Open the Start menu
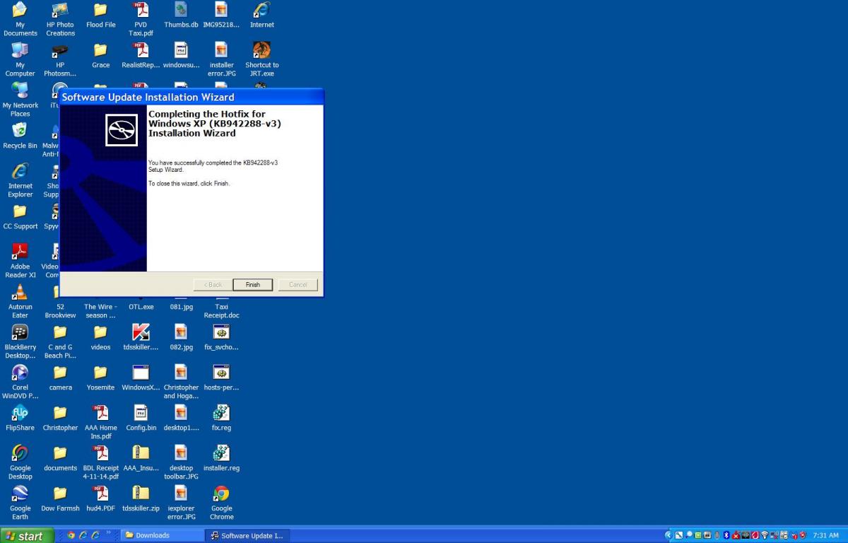The height and width of the screenshot is (543, 848). tap(25, 536)
